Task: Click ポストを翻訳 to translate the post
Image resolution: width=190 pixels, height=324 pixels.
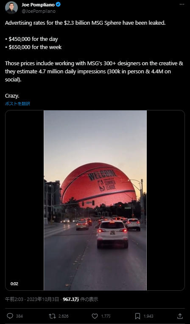Action: point(17,104)
